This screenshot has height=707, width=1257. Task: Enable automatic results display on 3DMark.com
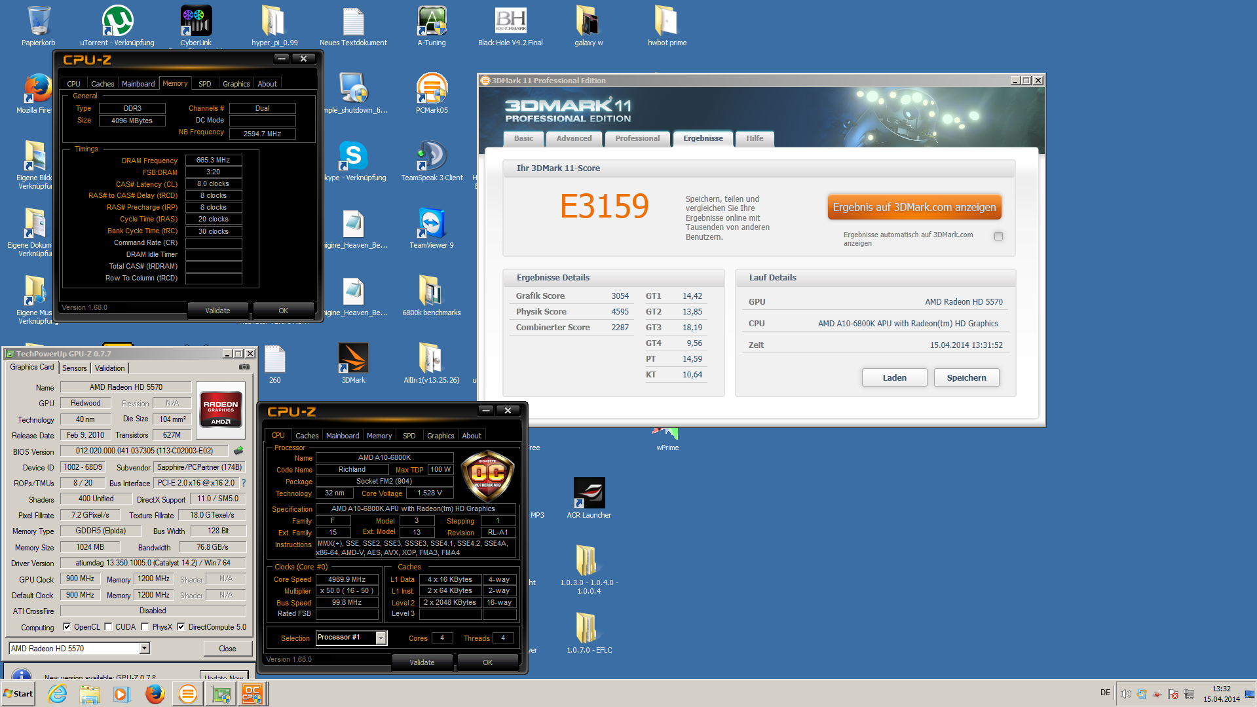(x=998, y=236)
